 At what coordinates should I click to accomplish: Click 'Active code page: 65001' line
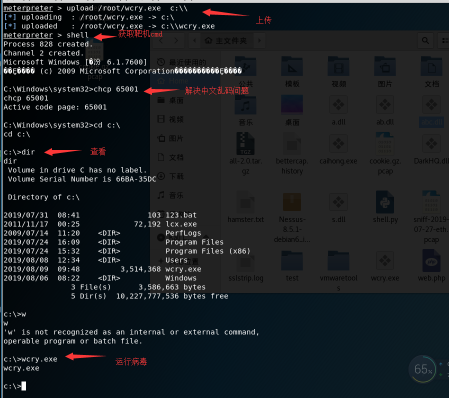[x=55, y=107]
